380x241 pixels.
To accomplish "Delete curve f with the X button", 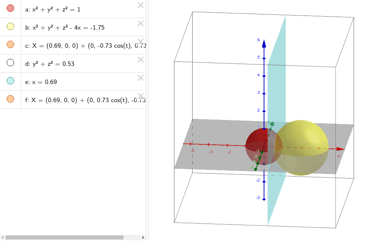I will (140, 96).
